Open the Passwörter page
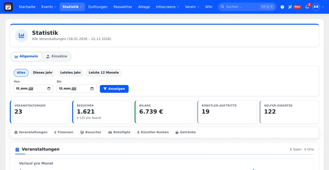 [x=123, y=7]
